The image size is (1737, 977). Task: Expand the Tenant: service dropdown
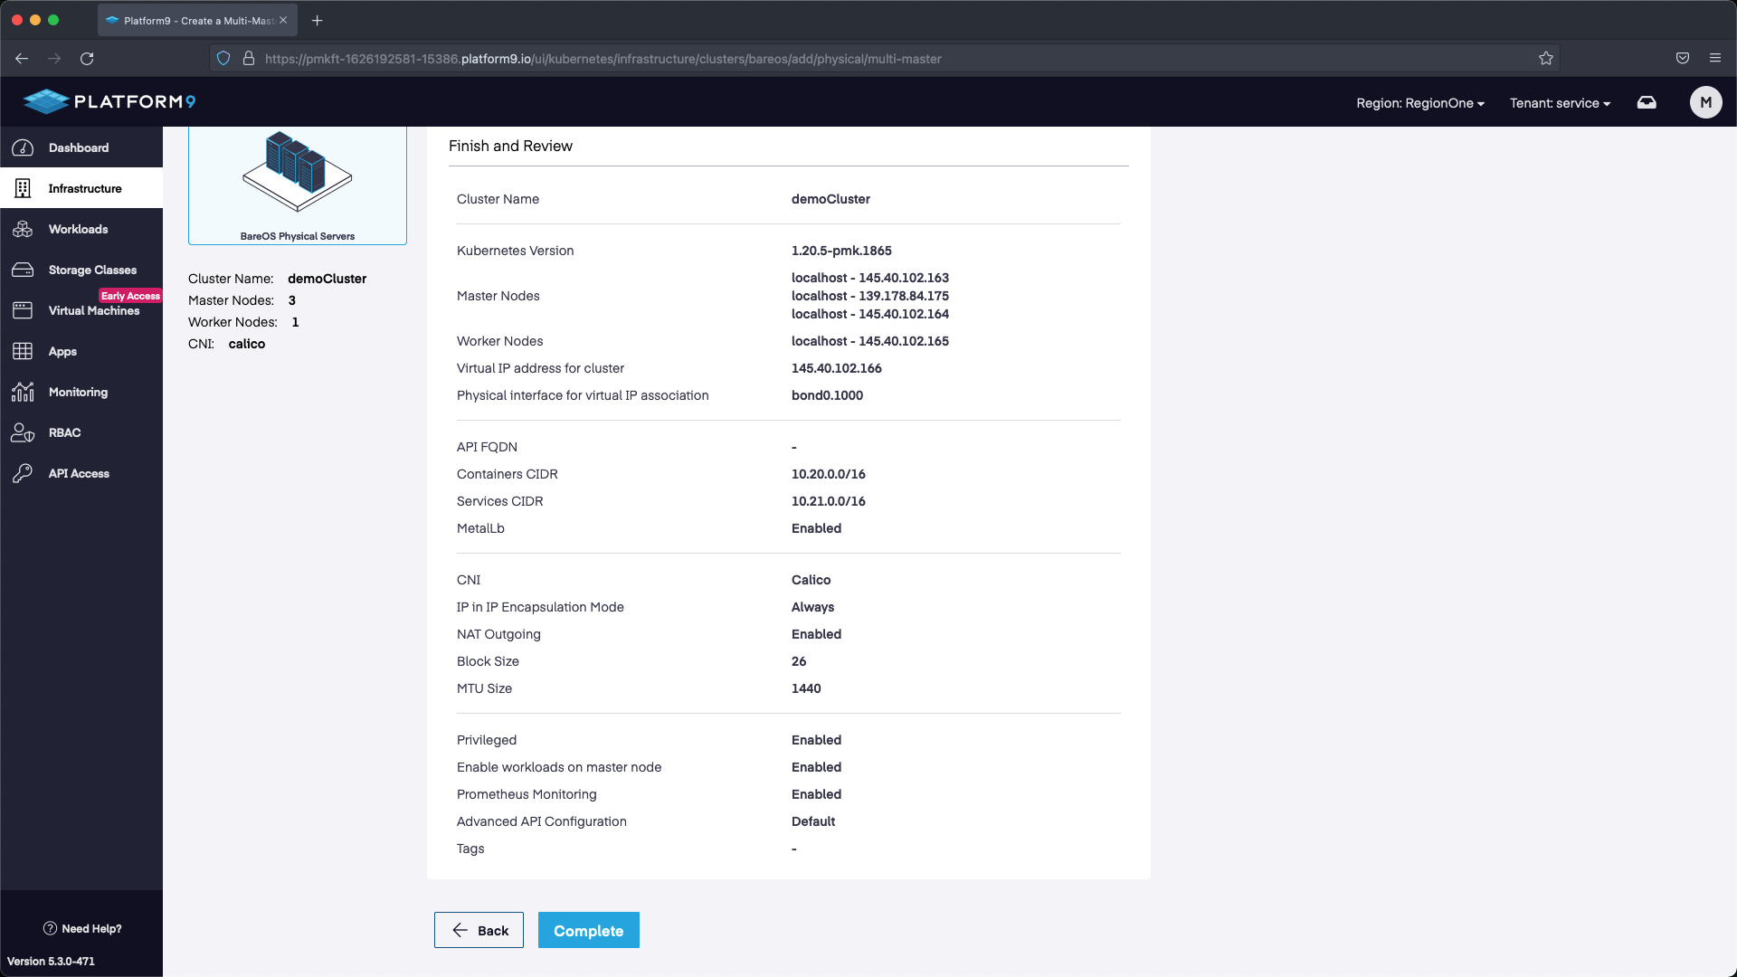[x=1560, y=103]
